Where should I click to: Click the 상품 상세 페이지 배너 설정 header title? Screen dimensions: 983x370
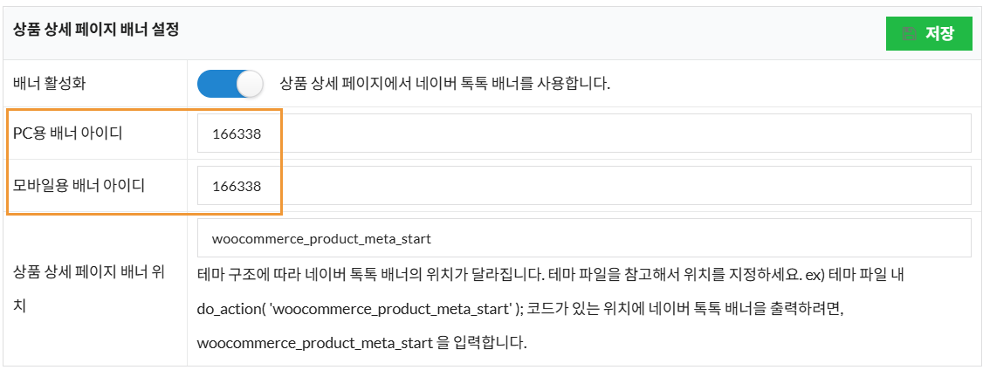(x=96, y=30)
